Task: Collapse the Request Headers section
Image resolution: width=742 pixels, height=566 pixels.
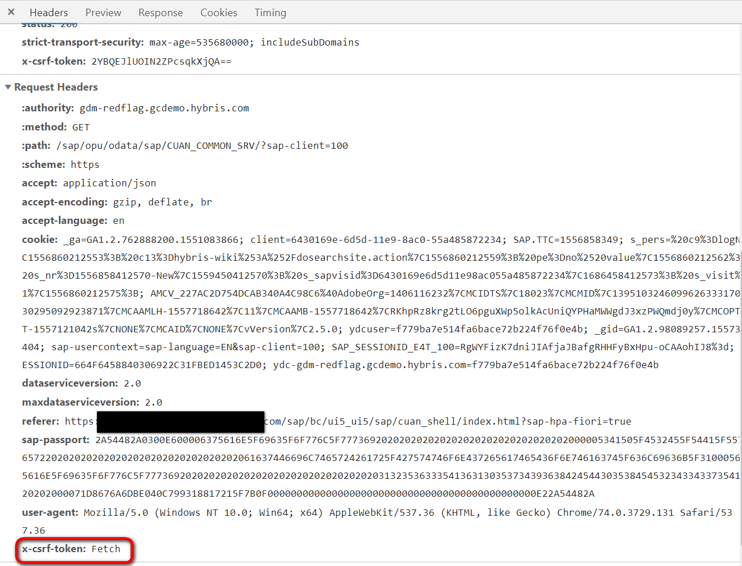Action: click(x=8, y=87)
